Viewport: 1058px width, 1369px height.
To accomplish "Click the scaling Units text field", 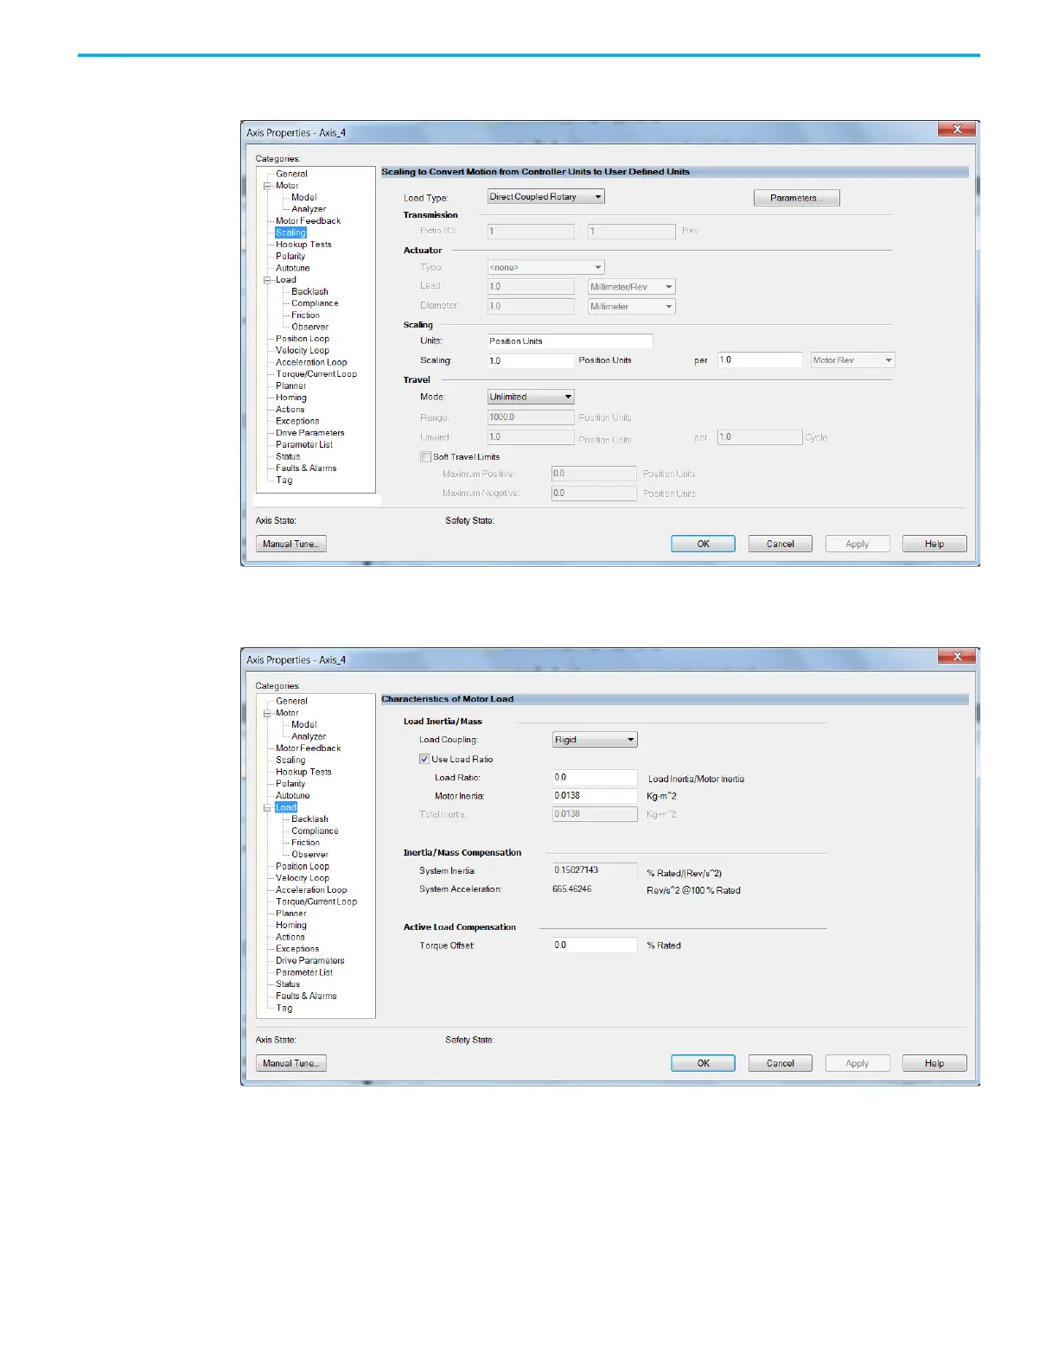I will coord(570,341).
